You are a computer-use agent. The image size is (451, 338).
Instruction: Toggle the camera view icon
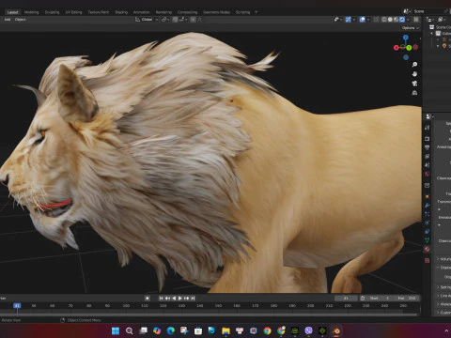[414, 84]
